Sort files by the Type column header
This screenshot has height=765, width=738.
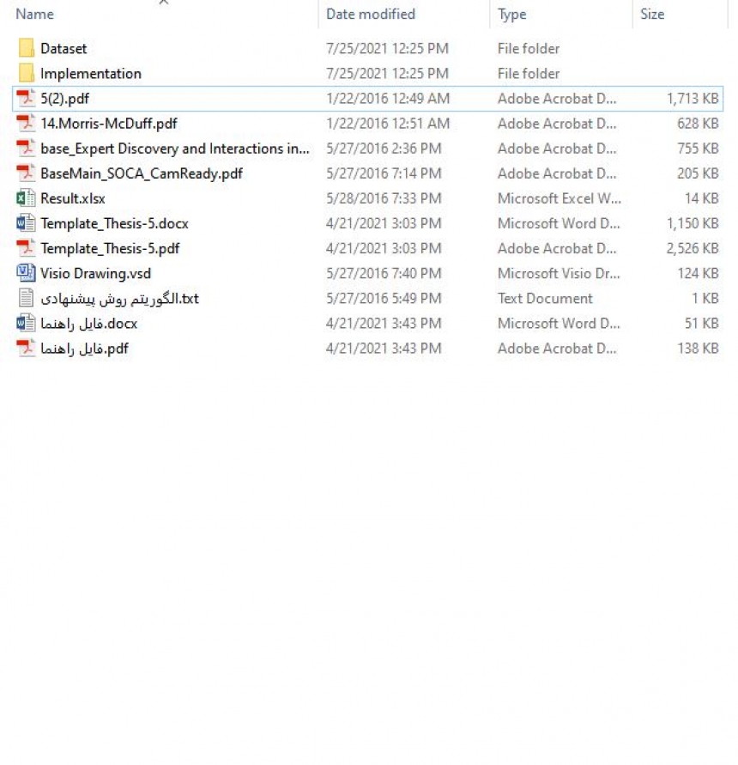coord(512,15)
